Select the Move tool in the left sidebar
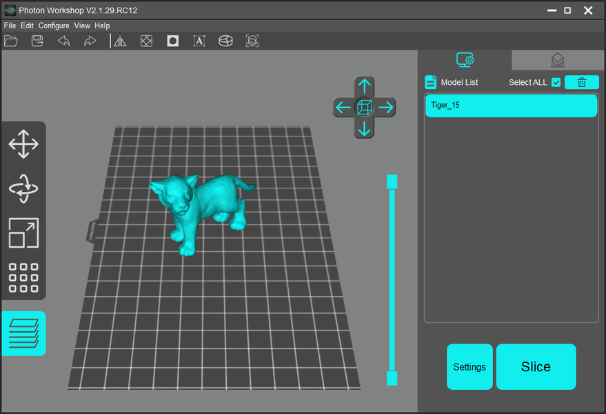The width and height of the screenshot is (606, 414). pyautogui.click(x=23, y=144)
